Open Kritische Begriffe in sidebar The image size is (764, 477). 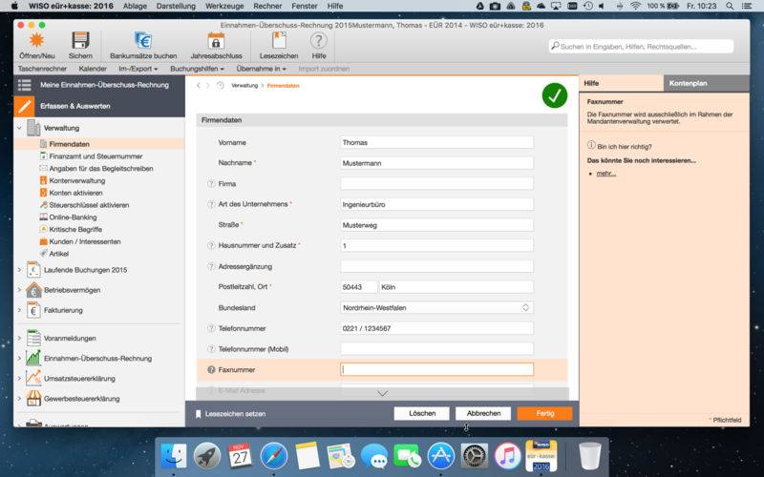[75, 229]
